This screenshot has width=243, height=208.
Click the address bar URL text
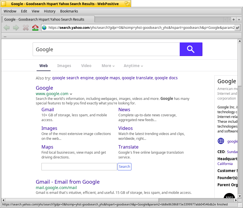point(141,28)
